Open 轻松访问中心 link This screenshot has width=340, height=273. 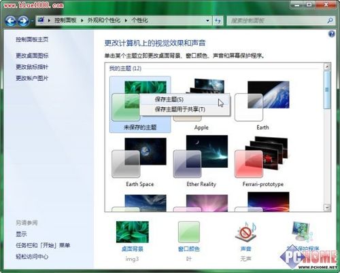(32, 257)
